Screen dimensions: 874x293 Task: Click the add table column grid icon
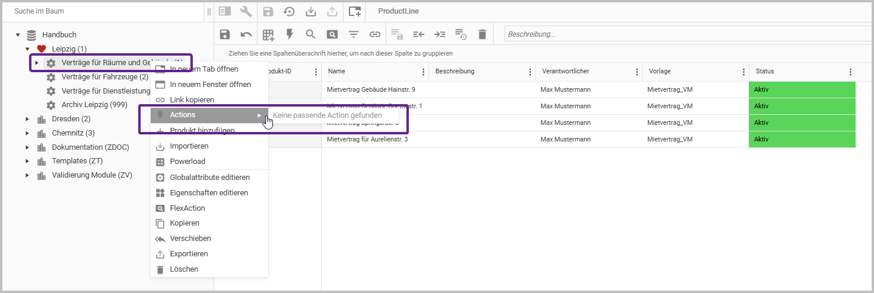pyautogui.click(x=268, y=34)
